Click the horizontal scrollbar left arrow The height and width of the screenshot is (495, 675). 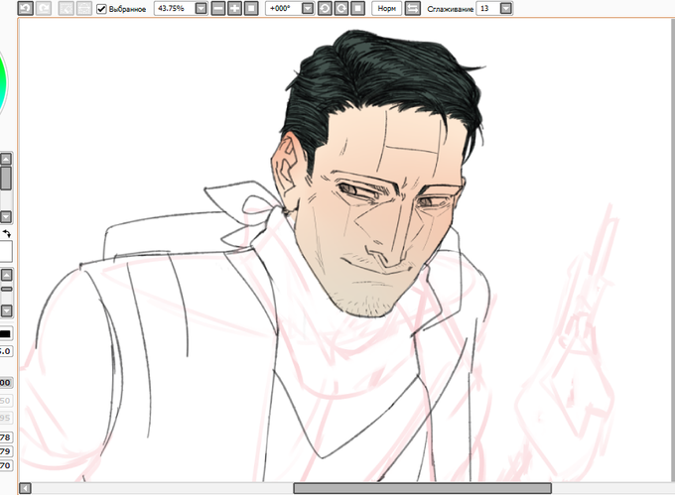click(x=25, y=488)
